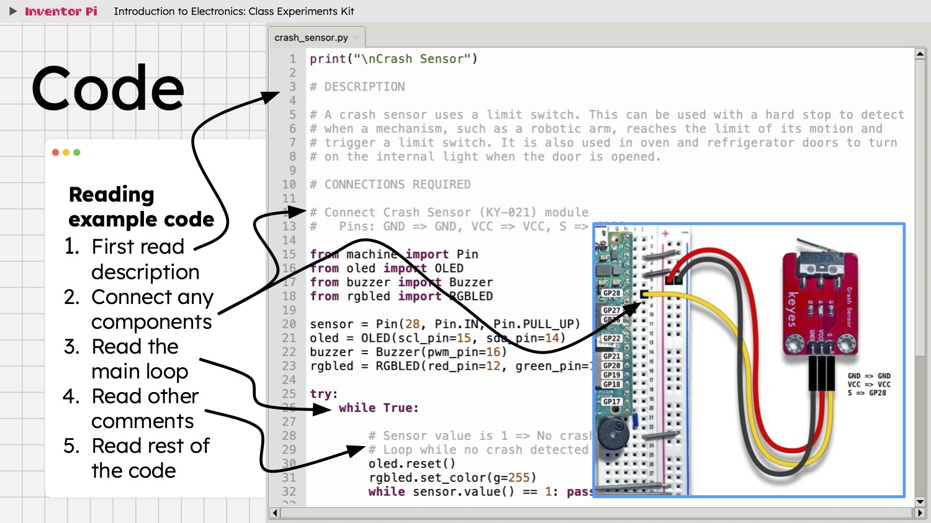Click the '# DESCRIPTION' comment line
This screenshot has width=931, height=523.
(358, 87)
